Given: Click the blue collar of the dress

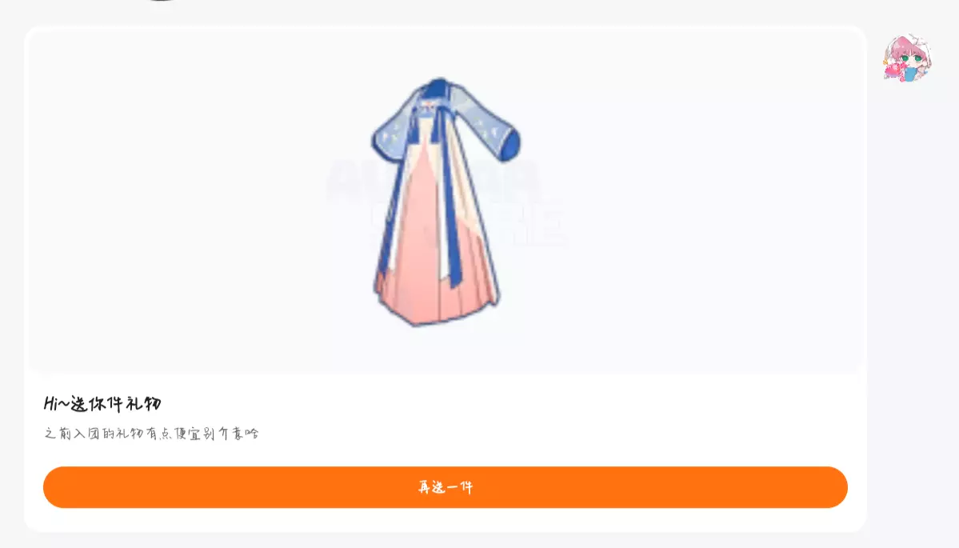Looking at the screenshot, I should pos(438,90).
